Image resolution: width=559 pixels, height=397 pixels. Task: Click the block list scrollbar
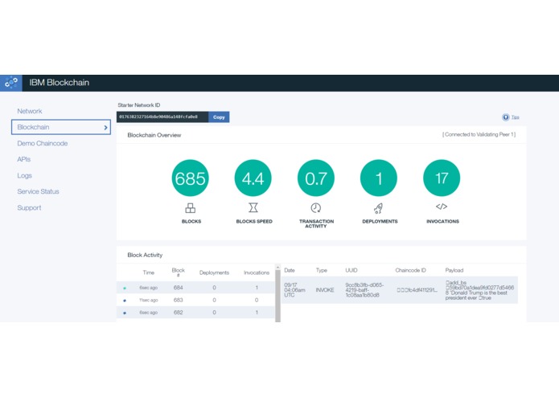(x=277, y=296)
